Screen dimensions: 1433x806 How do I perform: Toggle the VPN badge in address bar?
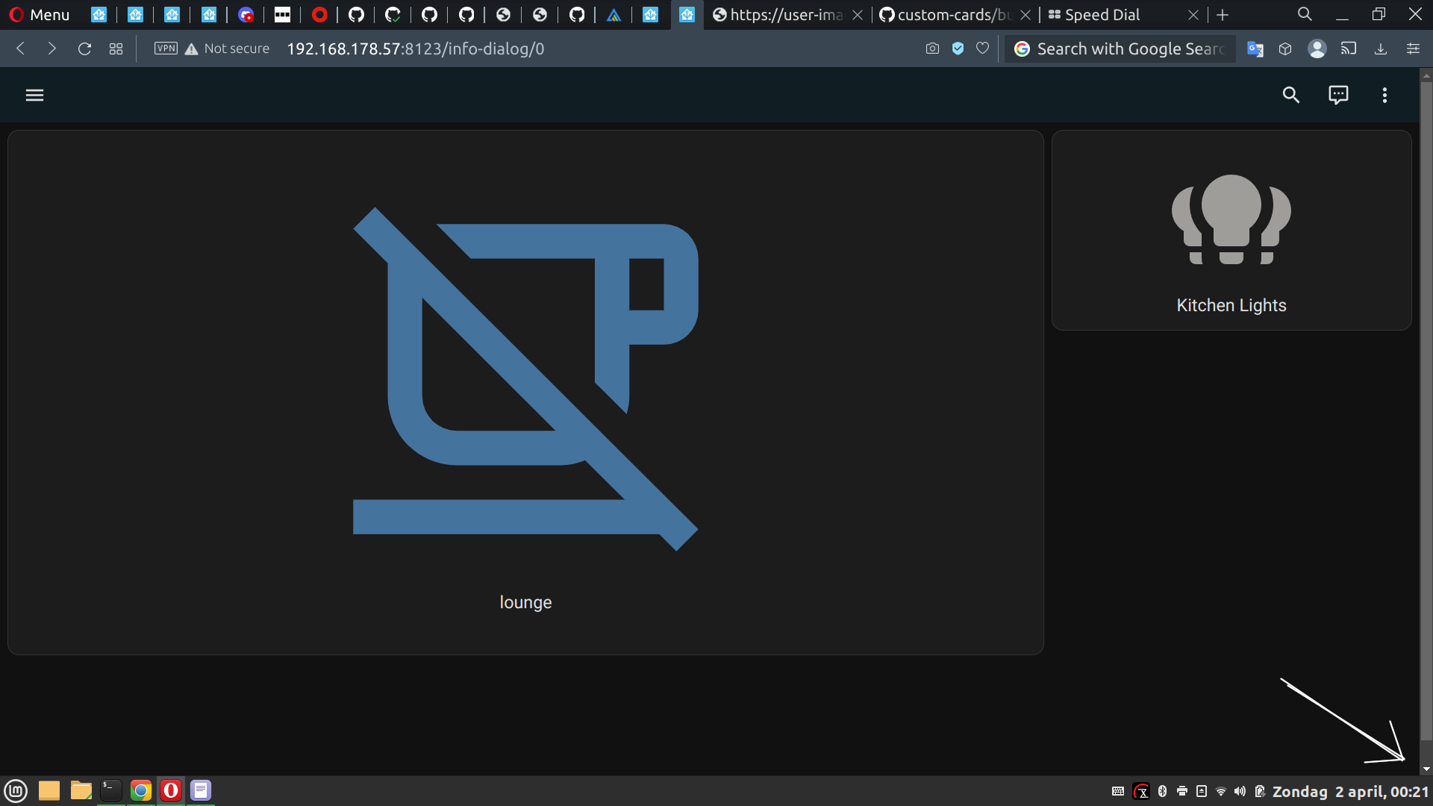point(166,49)
